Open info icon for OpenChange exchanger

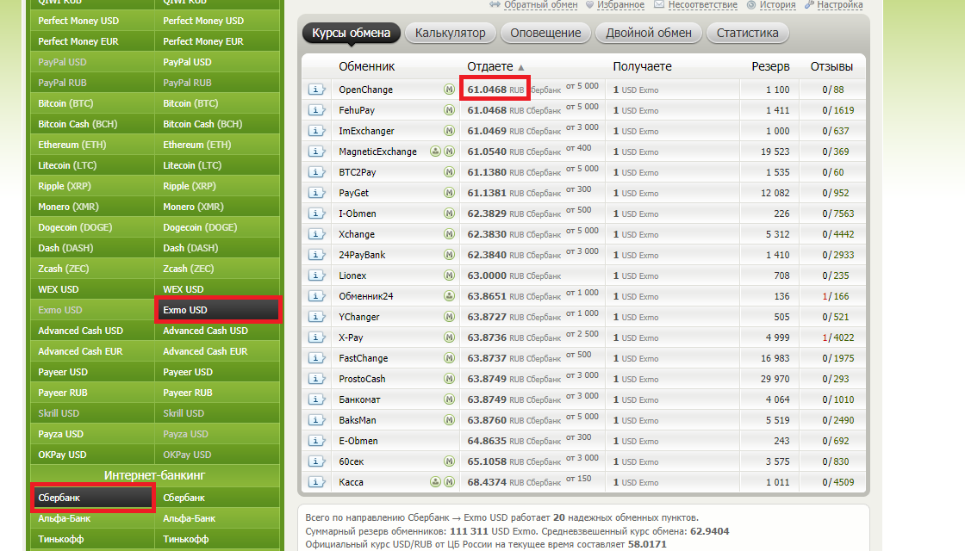(316, 90)
